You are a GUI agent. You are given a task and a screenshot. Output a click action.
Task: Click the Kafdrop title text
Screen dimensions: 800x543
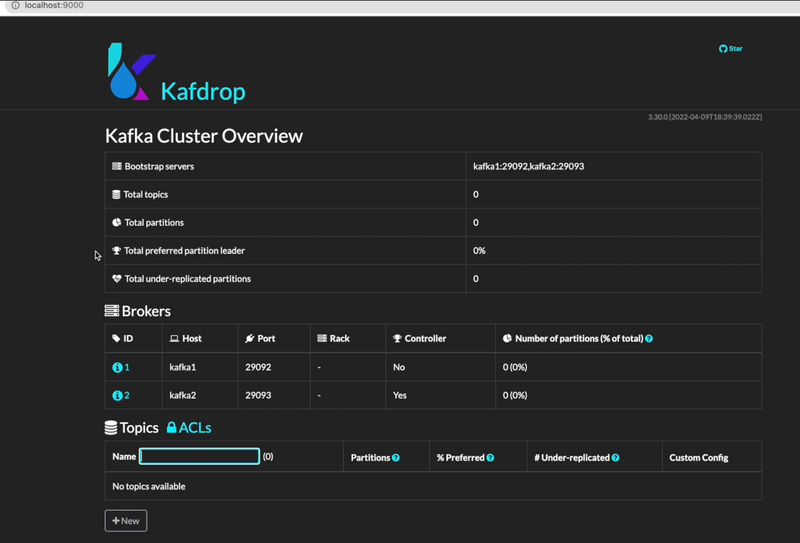pos(203,91)
